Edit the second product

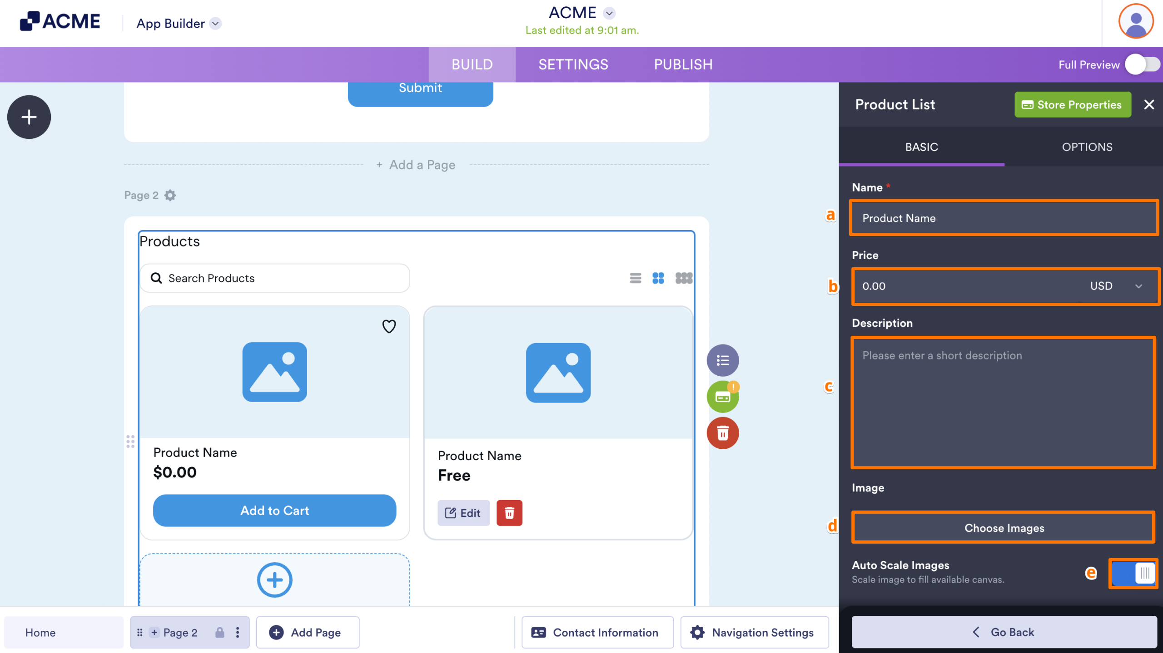tap(463, 513)
